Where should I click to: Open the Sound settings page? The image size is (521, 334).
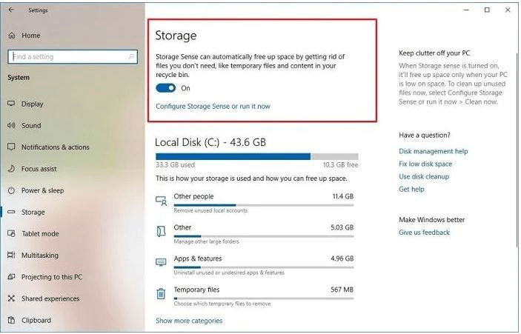point(31,125)
